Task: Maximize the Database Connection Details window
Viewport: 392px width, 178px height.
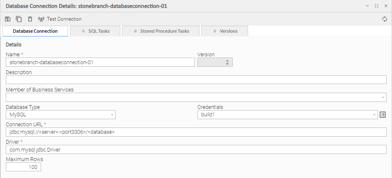Action: 376,6
